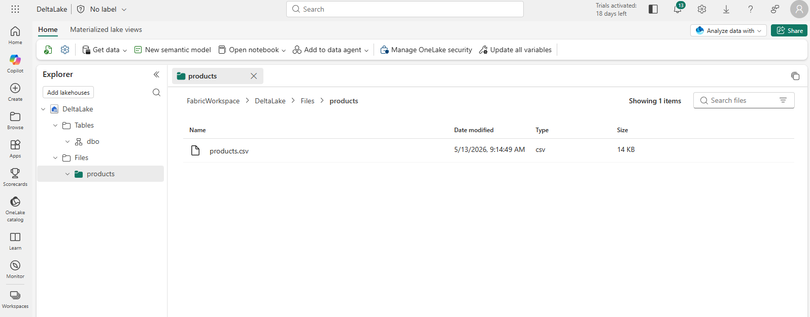Select the dbo schema item

(x=93, y=141)
